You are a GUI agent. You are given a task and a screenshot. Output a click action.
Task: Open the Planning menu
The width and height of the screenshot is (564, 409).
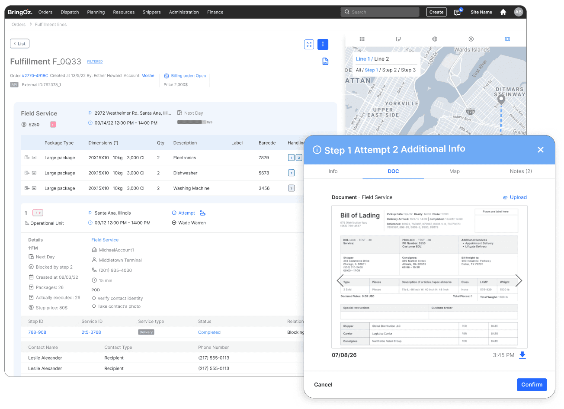[96, 12]
